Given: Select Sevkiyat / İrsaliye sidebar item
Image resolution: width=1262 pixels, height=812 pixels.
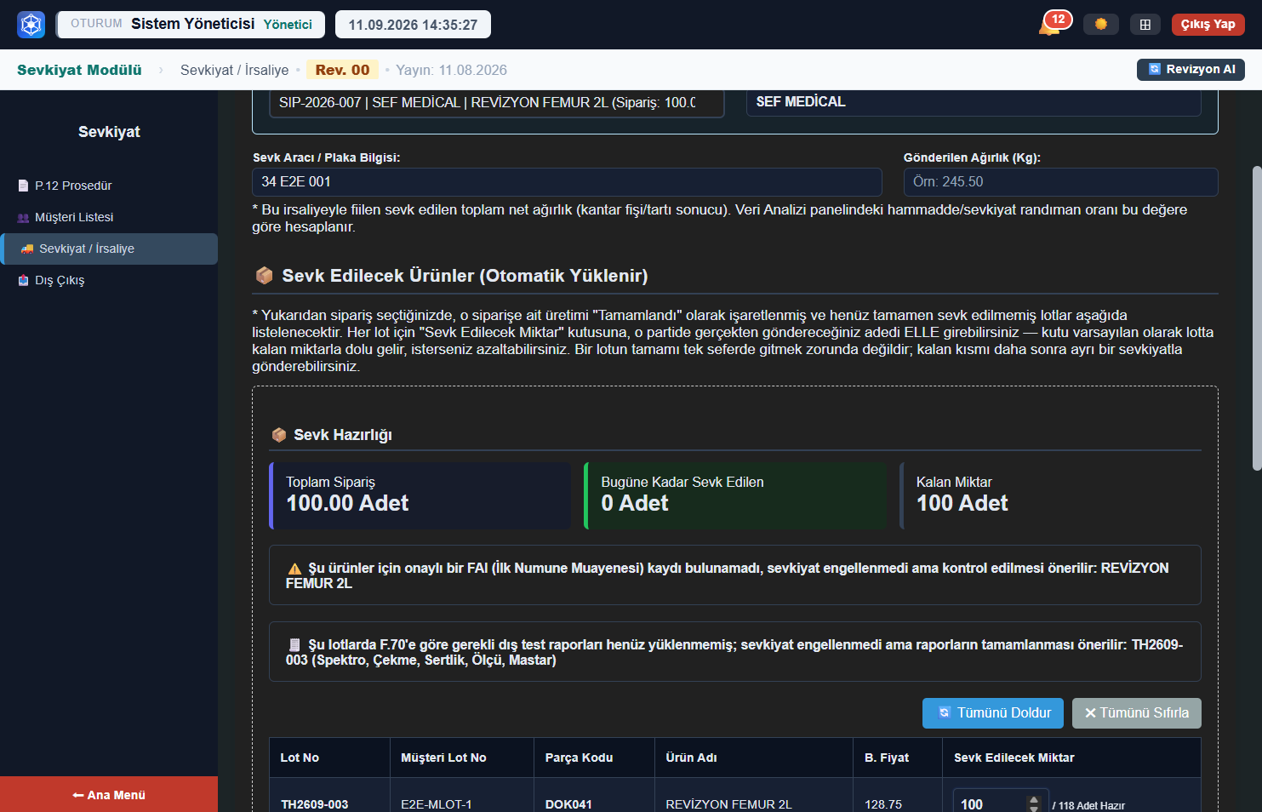Looking at the screenshot, I should [109, 249].
